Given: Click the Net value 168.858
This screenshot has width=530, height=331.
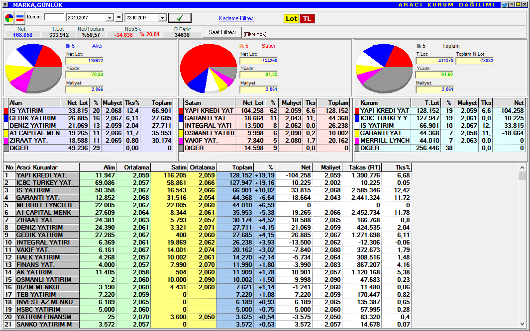Looking at the screenshot, I should (x=23, y=35).
